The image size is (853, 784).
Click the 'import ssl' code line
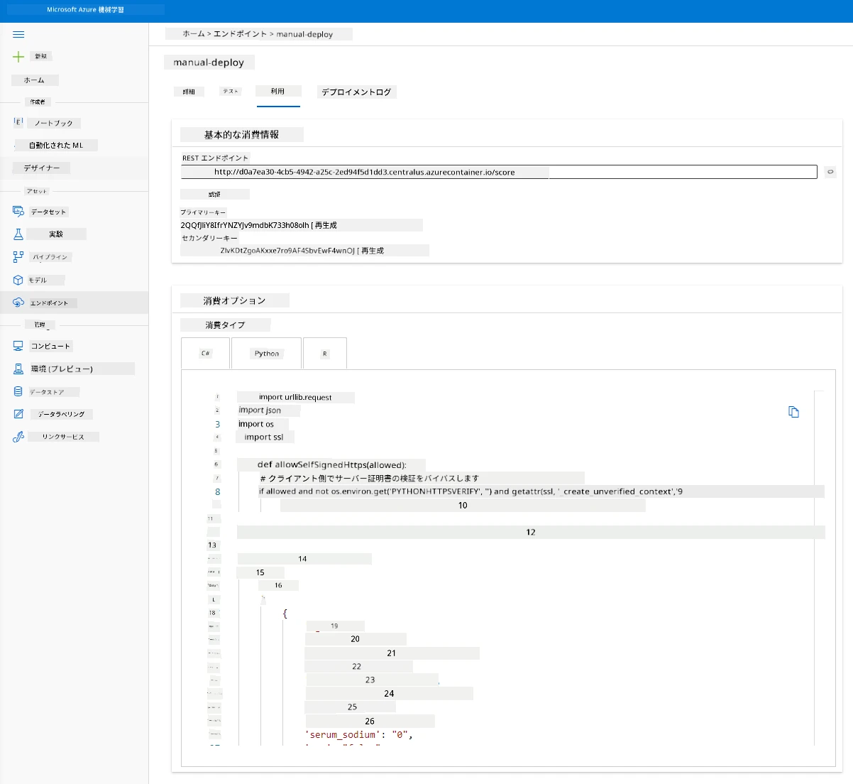click(264, 437)
